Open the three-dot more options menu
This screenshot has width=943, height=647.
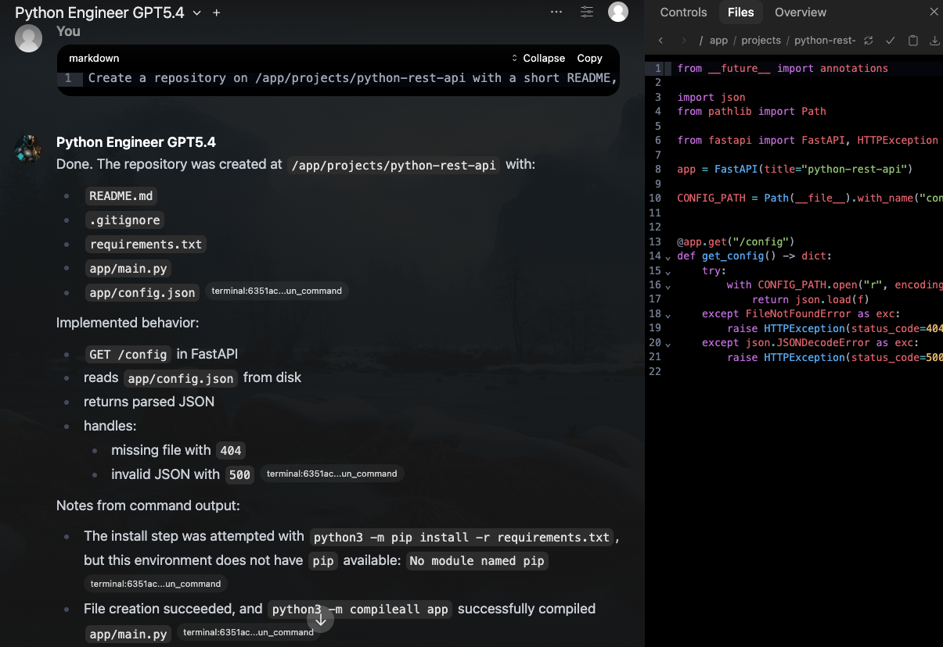pyautogui.click(x=556, y=12)
